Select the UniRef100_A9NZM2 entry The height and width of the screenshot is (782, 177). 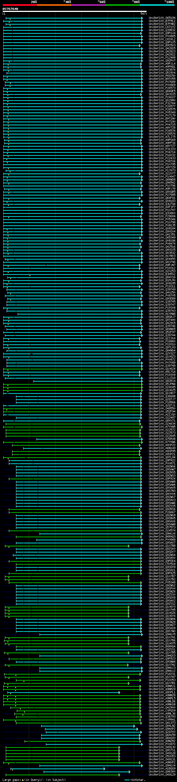click(162, 741)
